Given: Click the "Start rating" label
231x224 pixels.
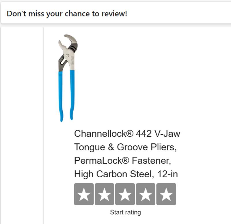Looking at the screenshot, I should 125,212.
